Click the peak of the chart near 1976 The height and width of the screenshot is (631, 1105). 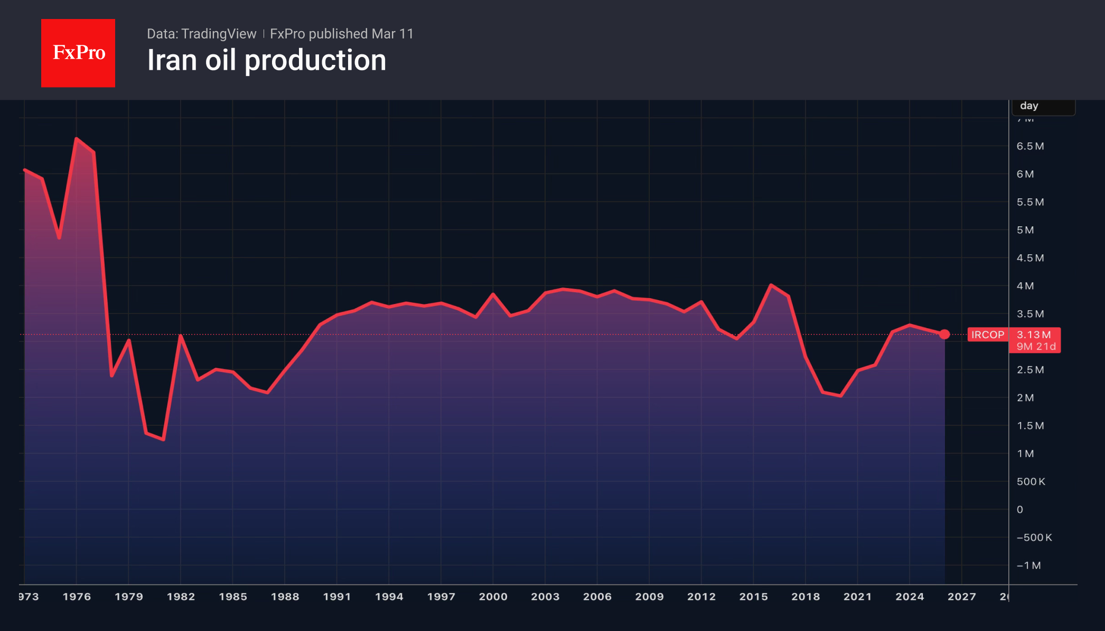[77, 138]
